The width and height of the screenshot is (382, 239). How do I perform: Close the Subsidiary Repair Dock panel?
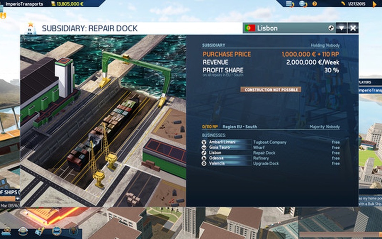click(x=353, y=28)
